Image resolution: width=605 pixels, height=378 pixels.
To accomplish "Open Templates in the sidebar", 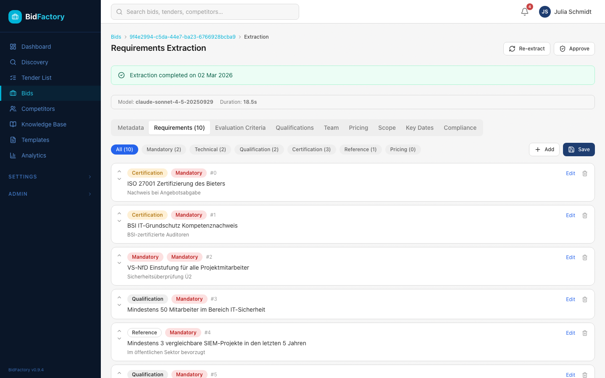I will tap(50, 140).
